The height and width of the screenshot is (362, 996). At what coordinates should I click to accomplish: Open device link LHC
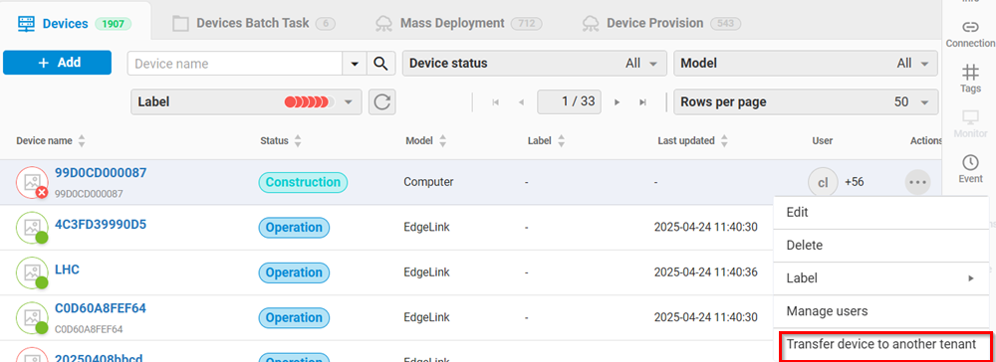click(67, 270)
